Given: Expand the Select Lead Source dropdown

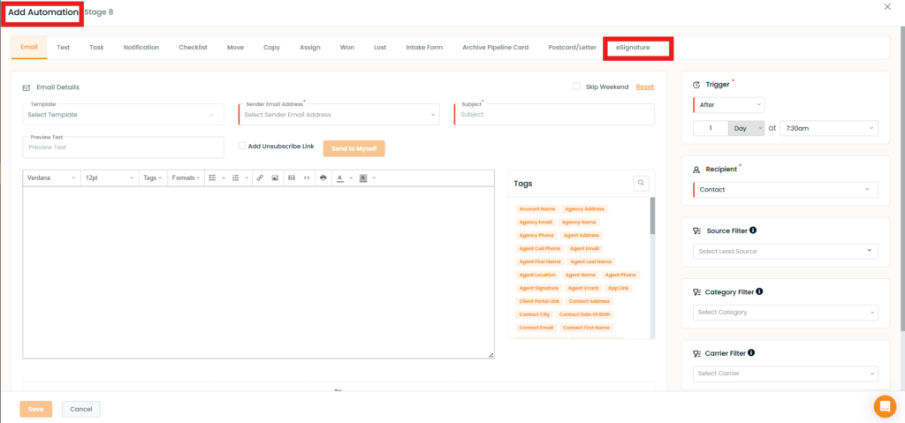Looking at the screenshot, I should click(x=785, y=252).
